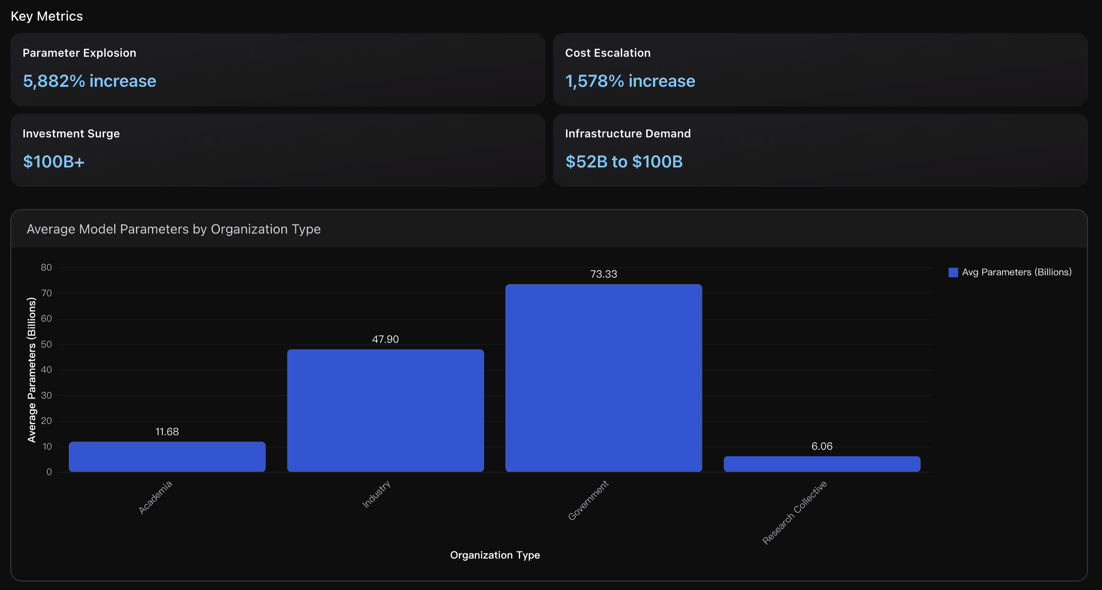1102x590 pixels.
Task: Click the chart title Average Model Parameters
Action: coord(174,229)
